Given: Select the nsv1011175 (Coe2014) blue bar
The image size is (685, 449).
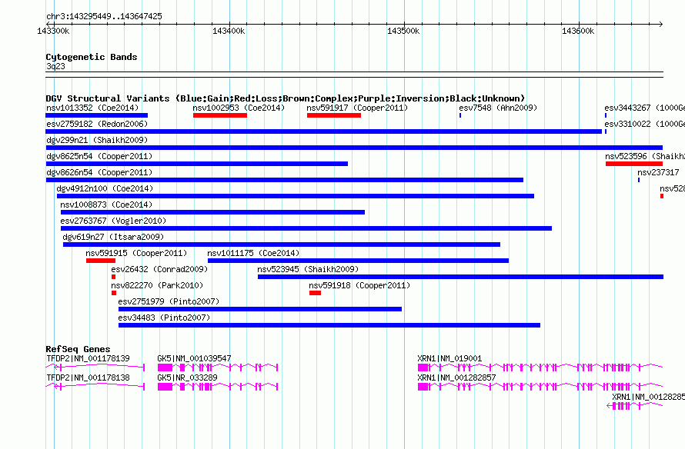Looking at the screenshot, I should pos(358,261).
